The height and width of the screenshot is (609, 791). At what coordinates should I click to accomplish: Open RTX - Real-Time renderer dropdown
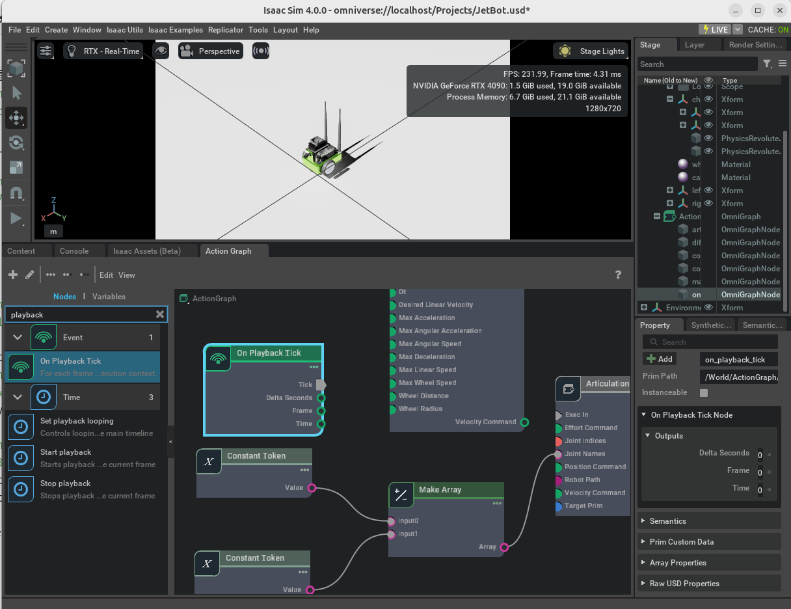[103, 51]
